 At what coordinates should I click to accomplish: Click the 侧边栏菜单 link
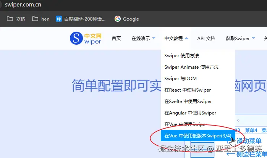point(251,154)
